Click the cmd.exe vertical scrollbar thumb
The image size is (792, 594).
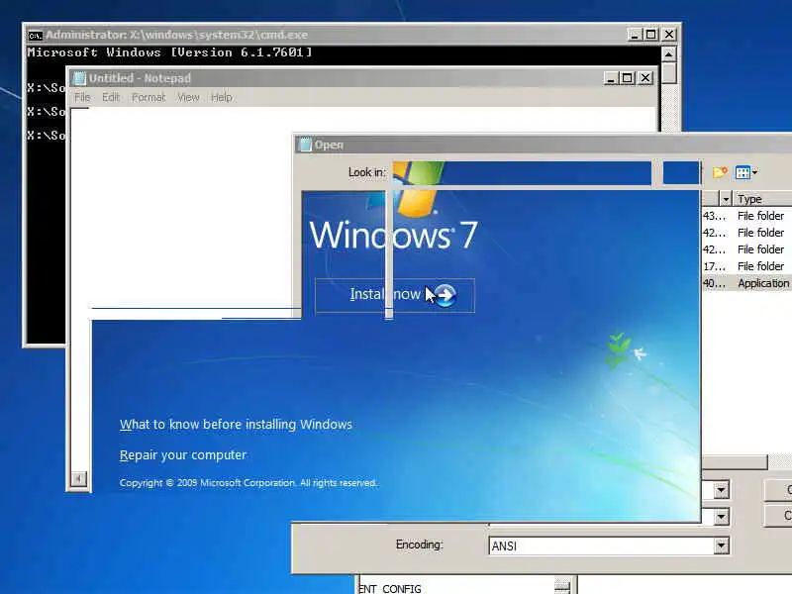coord(669,72)
